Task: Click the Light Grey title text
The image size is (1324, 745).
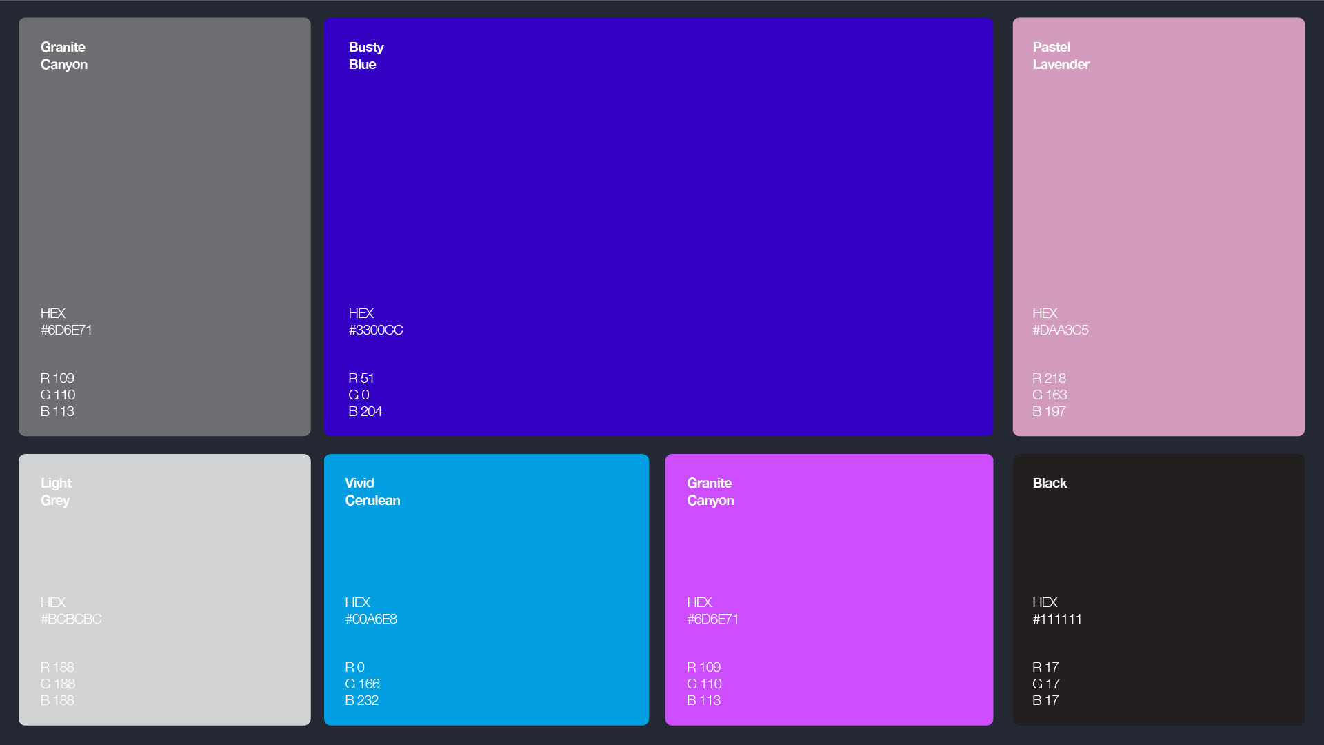Action: (x=56, y=492)
